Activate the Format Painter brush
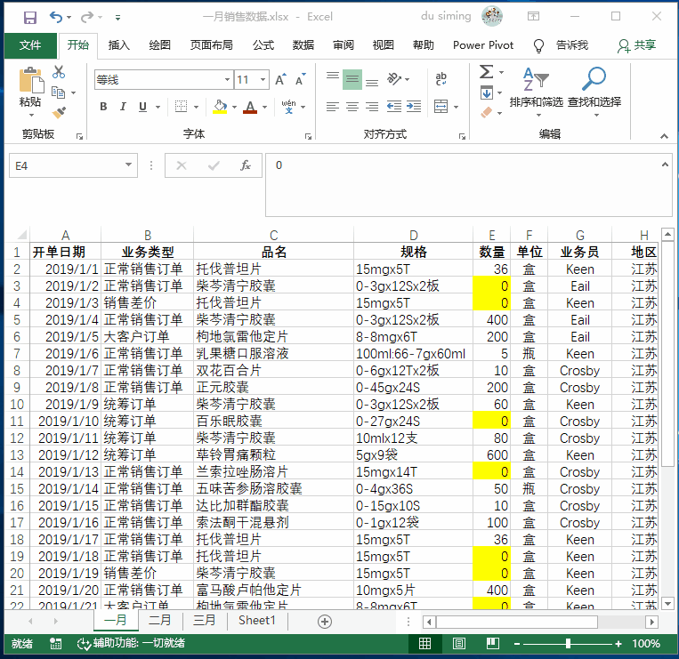Viewport: 679px width, 659px height. point(59,112)
